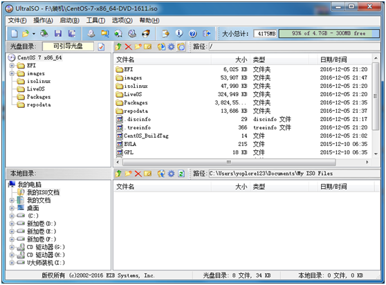Click the blue Information toolbar icon

pyautogui.click(x=179, y=33)
